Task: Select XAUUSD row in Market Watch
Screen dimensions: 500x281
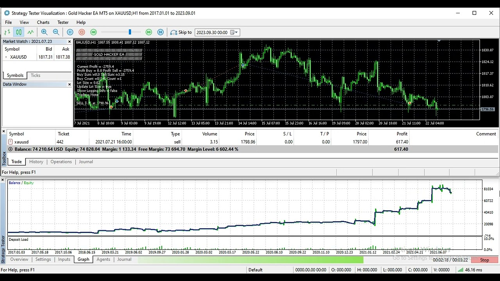Action: click(37, 57)
